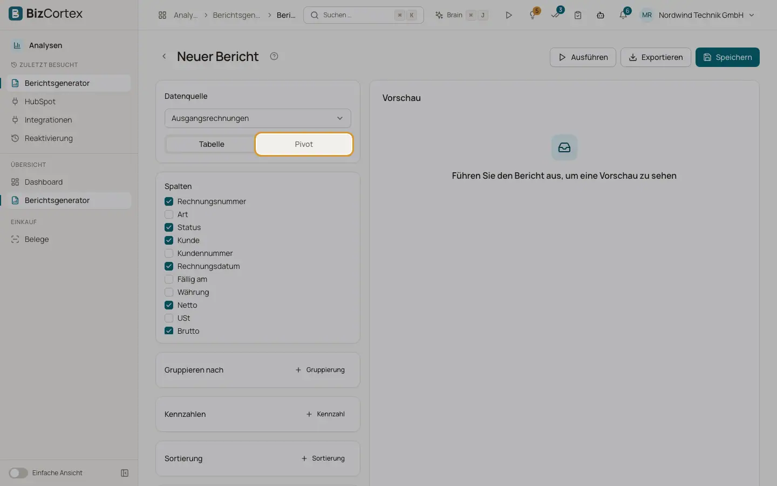Viewport: 777px width, 486px height.
Task: Add a sort rule with + Sortierung
Action: [x=323, y=458]
